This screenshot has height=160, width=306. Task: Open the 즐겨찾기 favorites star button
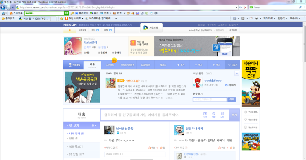coord(8,19)
